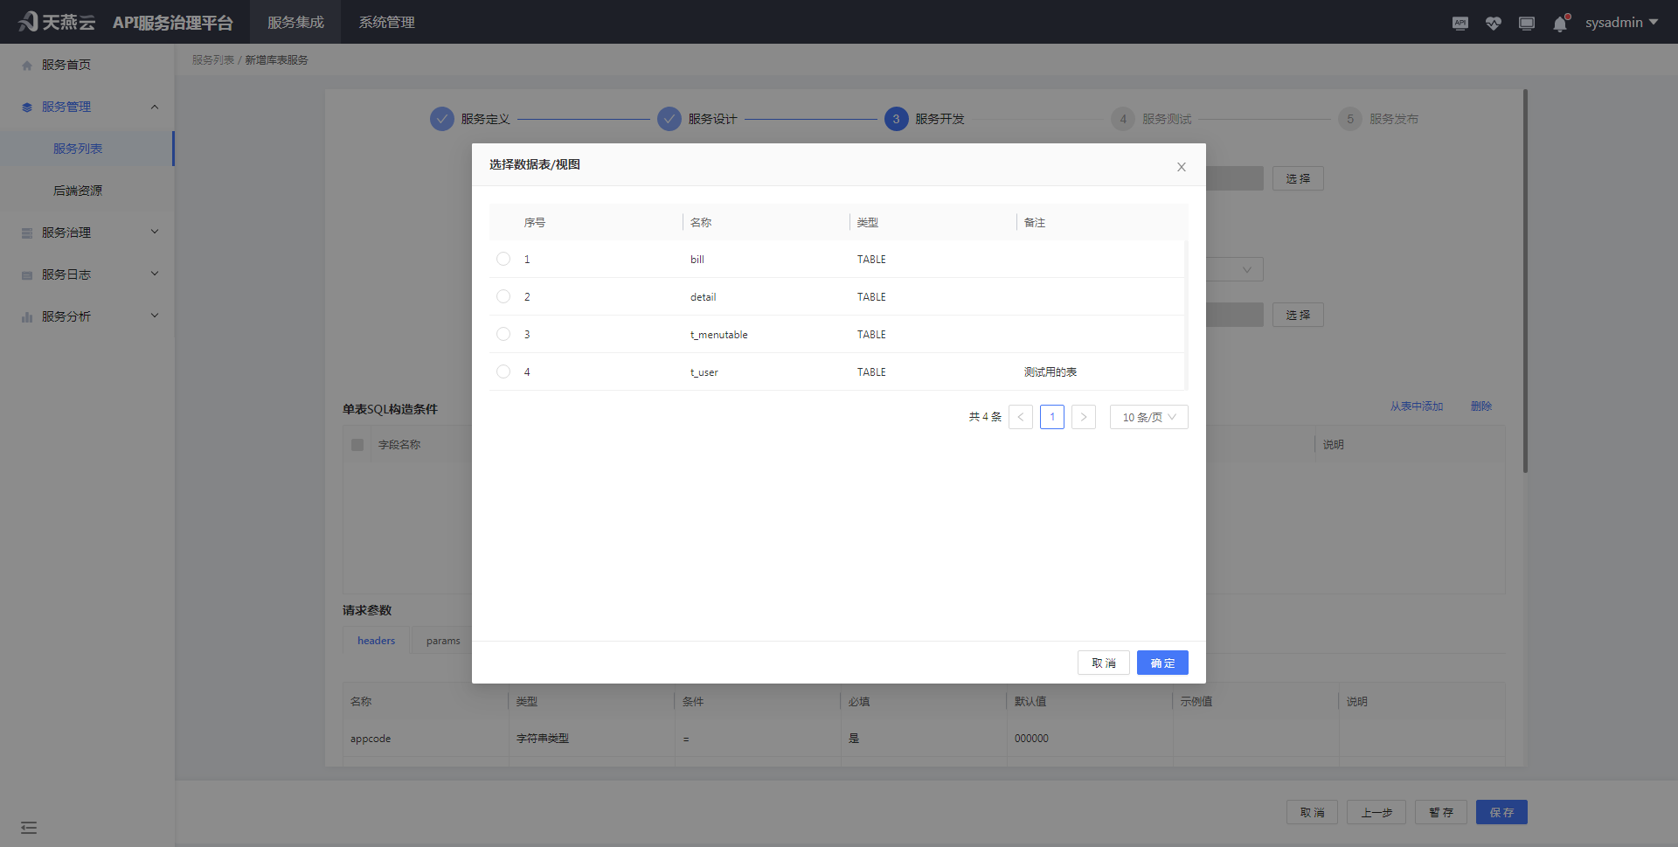The width and height of the screenshot is (1678, 847).
Task: Select the detail table radio button
Action: pos(503,296)
